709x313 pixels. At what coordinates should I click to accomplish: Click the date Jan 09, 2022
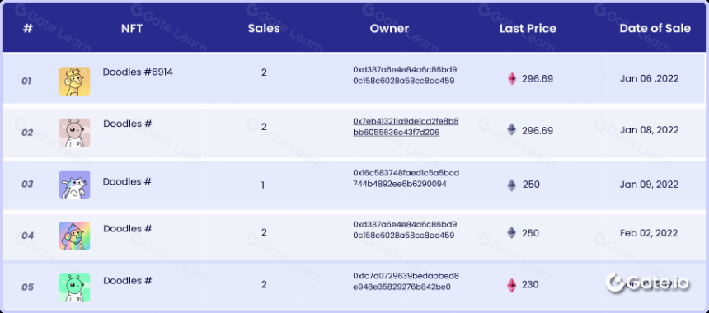pos(650,185)
